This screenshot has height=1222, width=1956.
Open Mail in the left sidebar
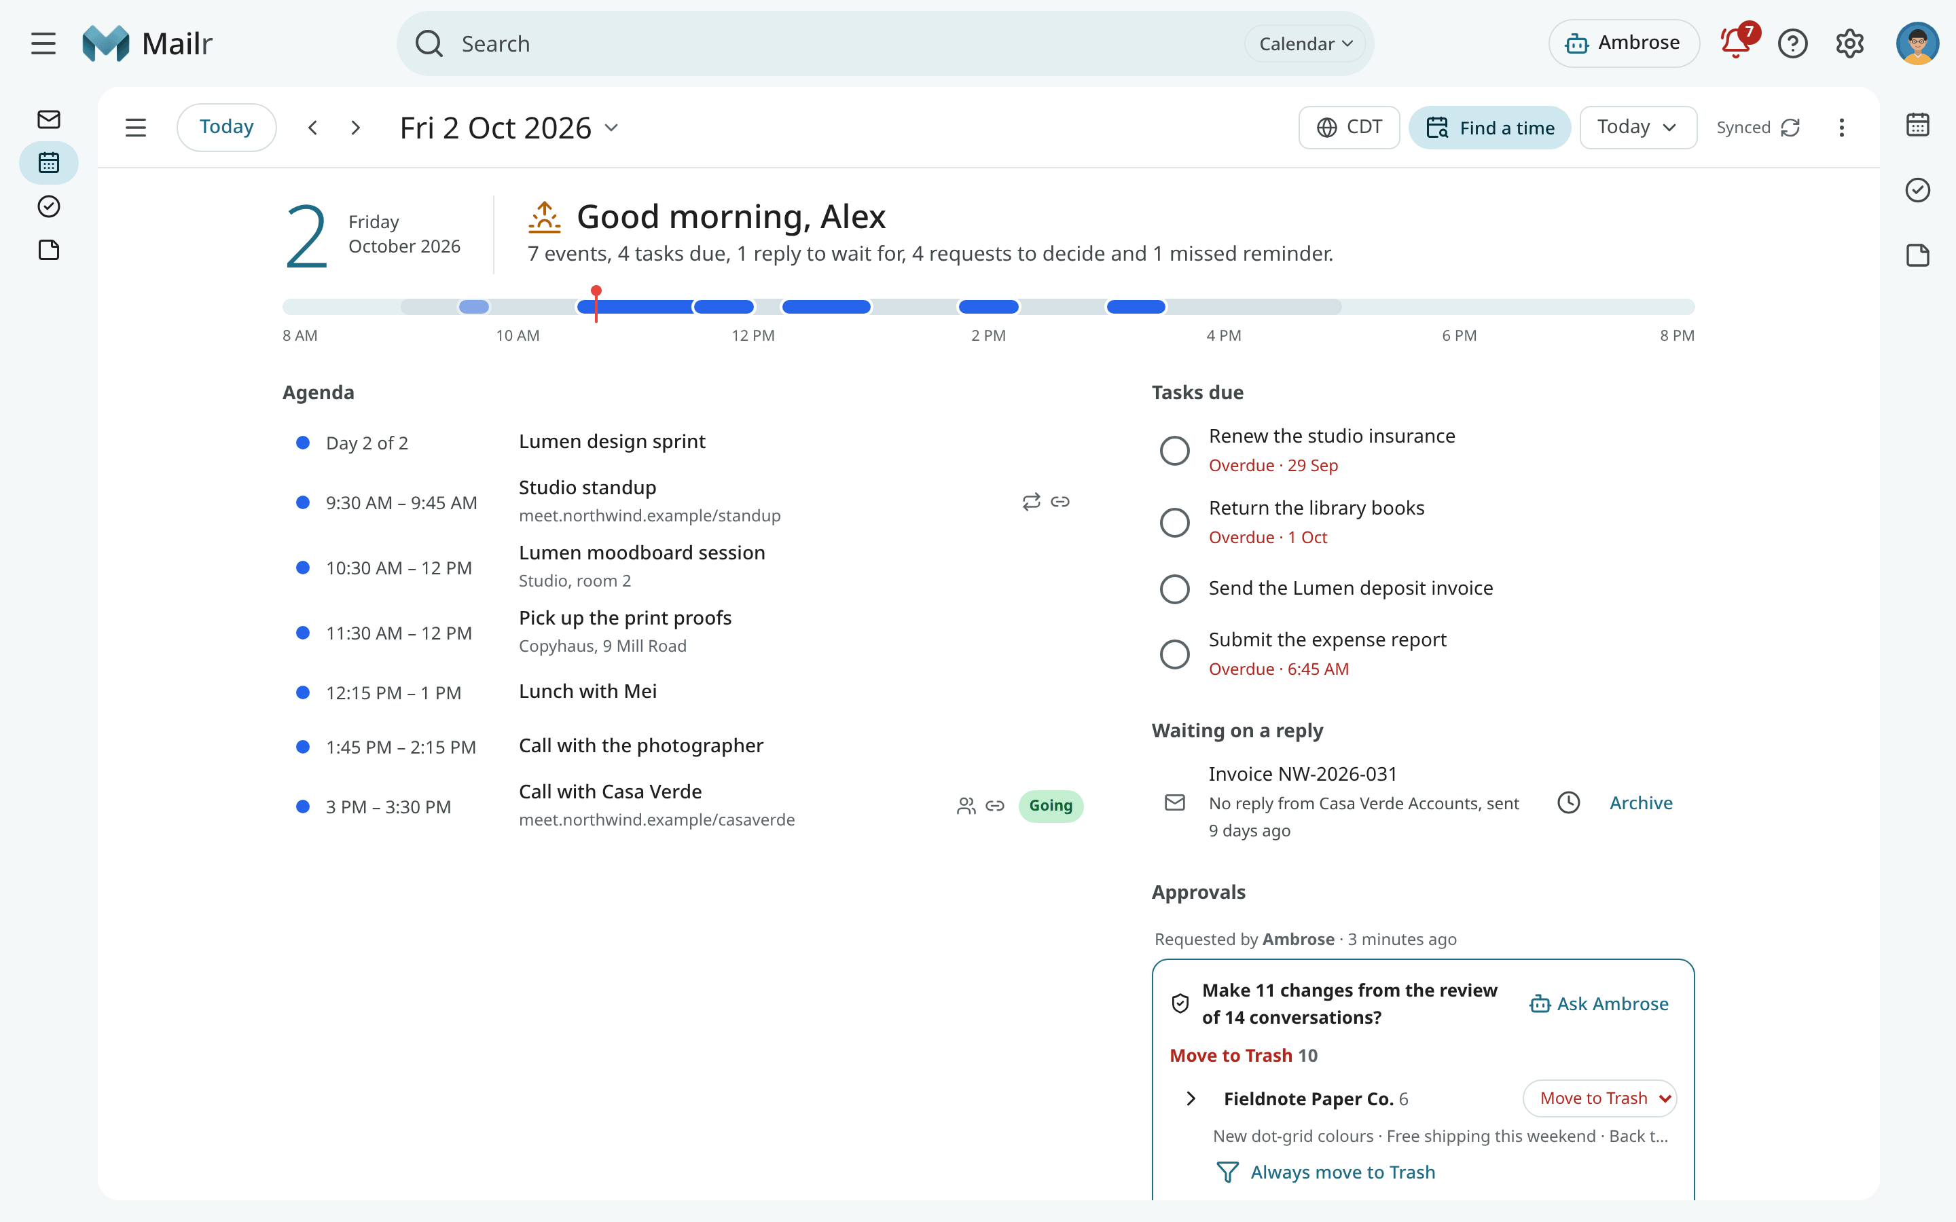click(48, 119)
